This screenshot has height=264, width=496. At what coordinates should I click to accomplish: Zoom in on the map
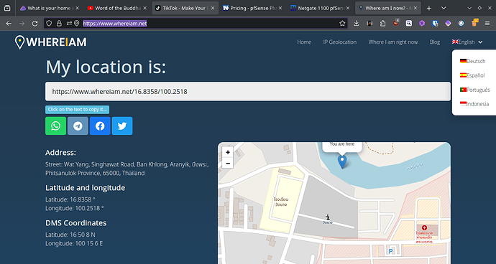click(228, 152)
